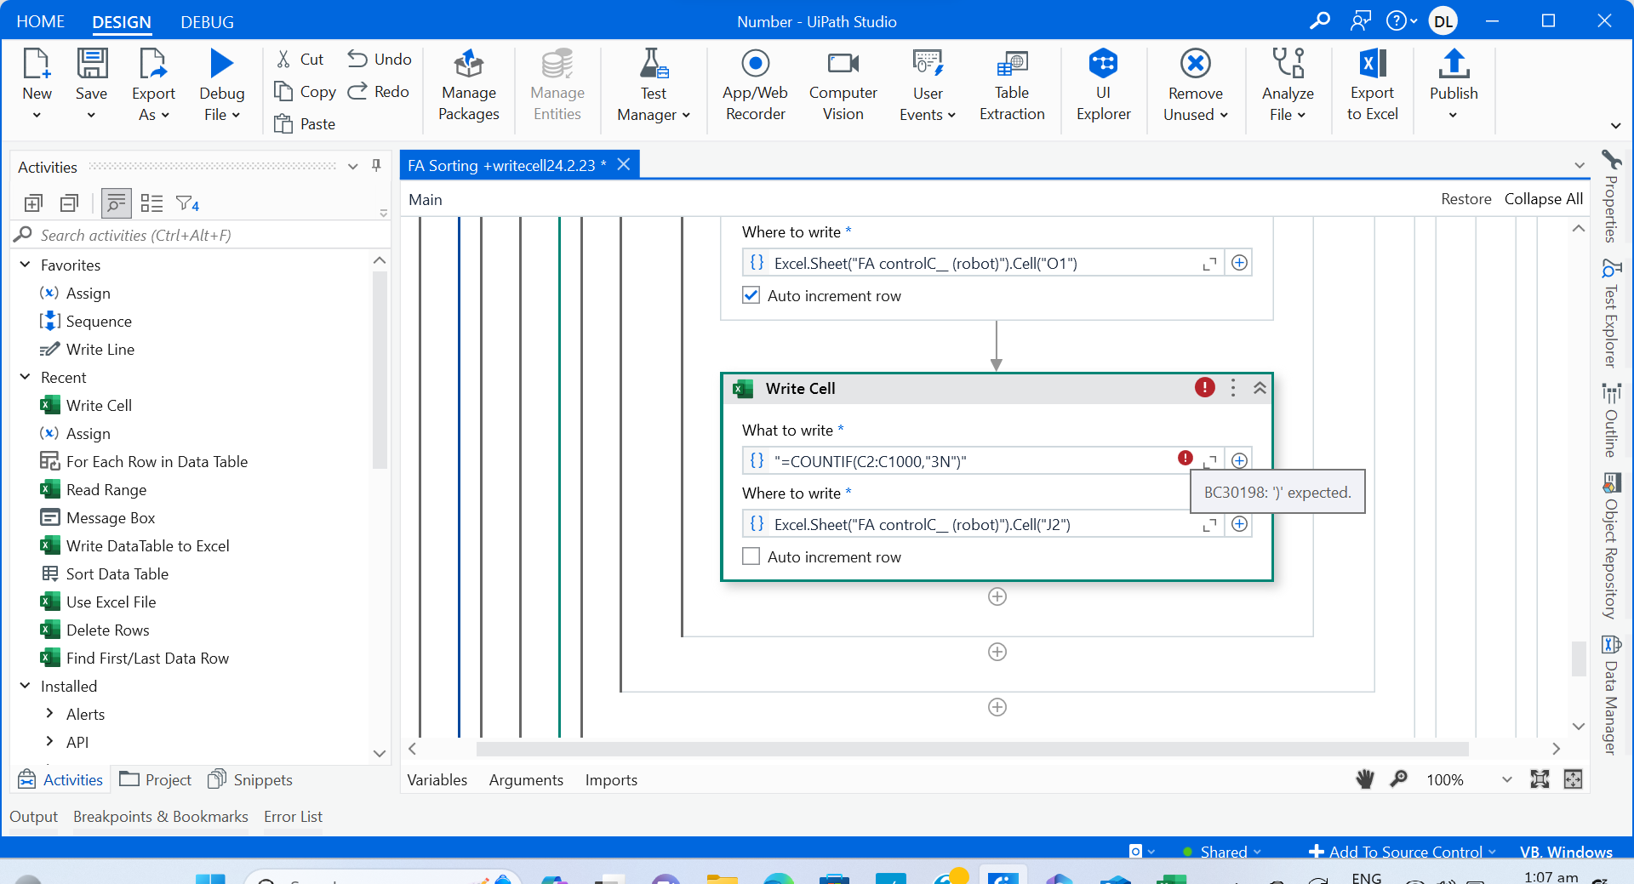This screenshot has width=1634, height=884.
Task: Start Table Extraction
Action: 1012,85
